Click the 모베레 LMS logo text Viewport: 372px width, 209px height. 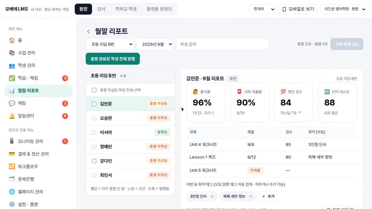(17, 9)
